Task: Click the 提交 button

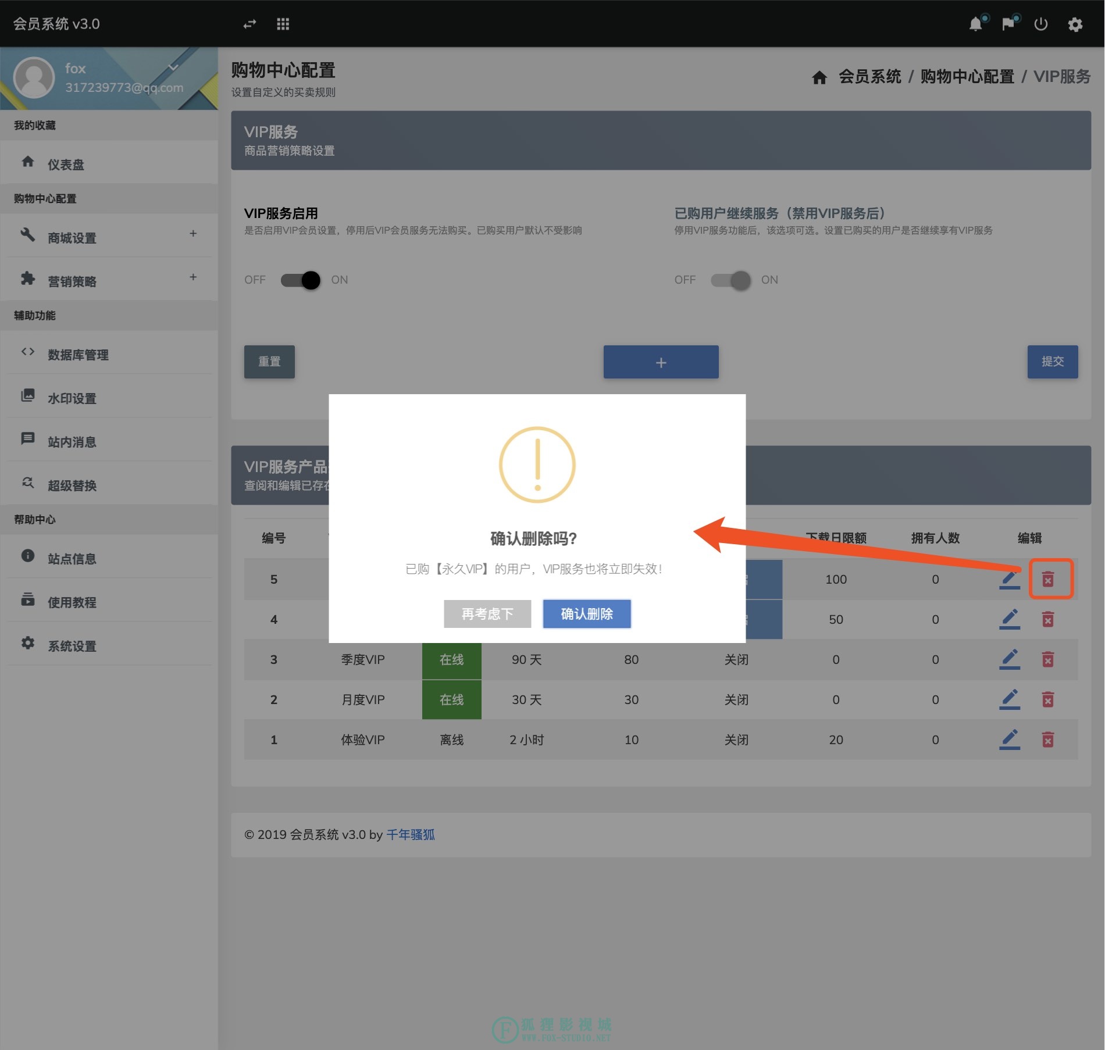Action: 1052,362
